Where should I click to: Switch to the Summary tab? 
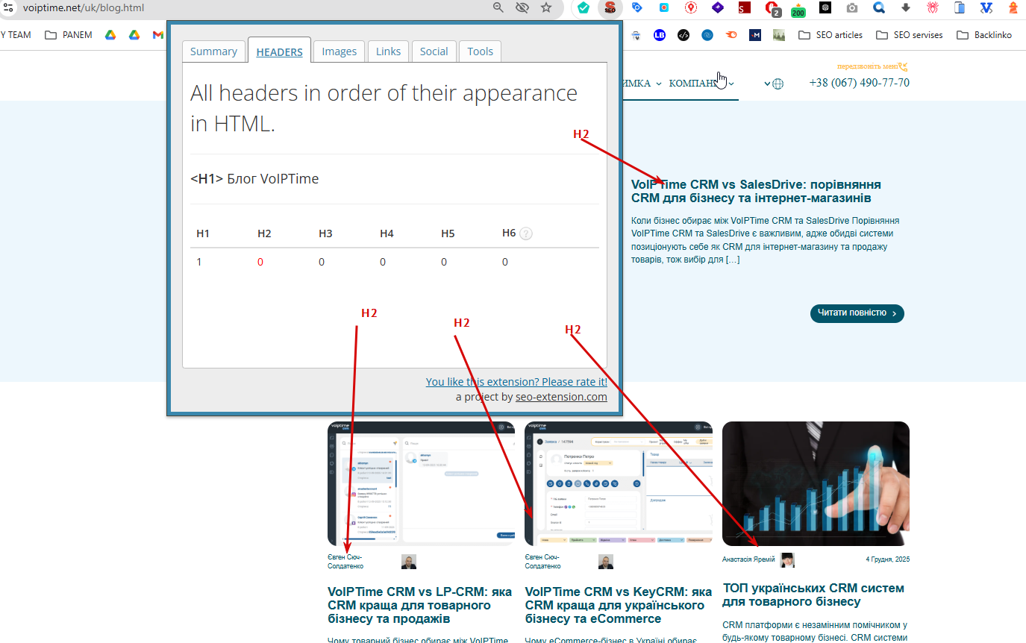pos(213,51)
